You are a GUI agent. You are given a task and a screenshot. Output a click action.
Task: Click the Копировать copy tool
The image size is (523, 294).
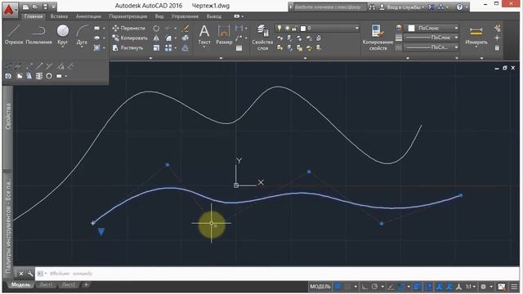click(x=130, y=38)
